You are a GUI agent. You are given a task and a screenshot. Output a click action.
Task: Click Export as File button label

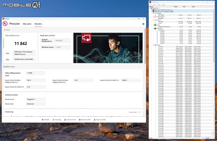(71, 120)
